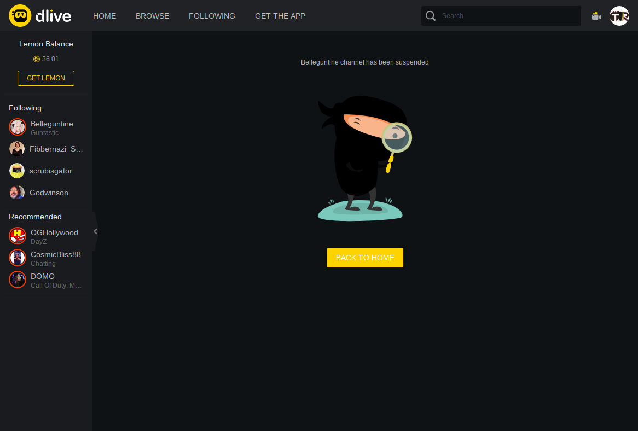Click the Lemon Balance heading

(x=46, y=44)
